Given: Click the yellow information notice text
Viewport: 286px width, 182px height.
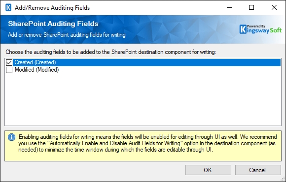Looking at the screenshot, I should (147, 143).
